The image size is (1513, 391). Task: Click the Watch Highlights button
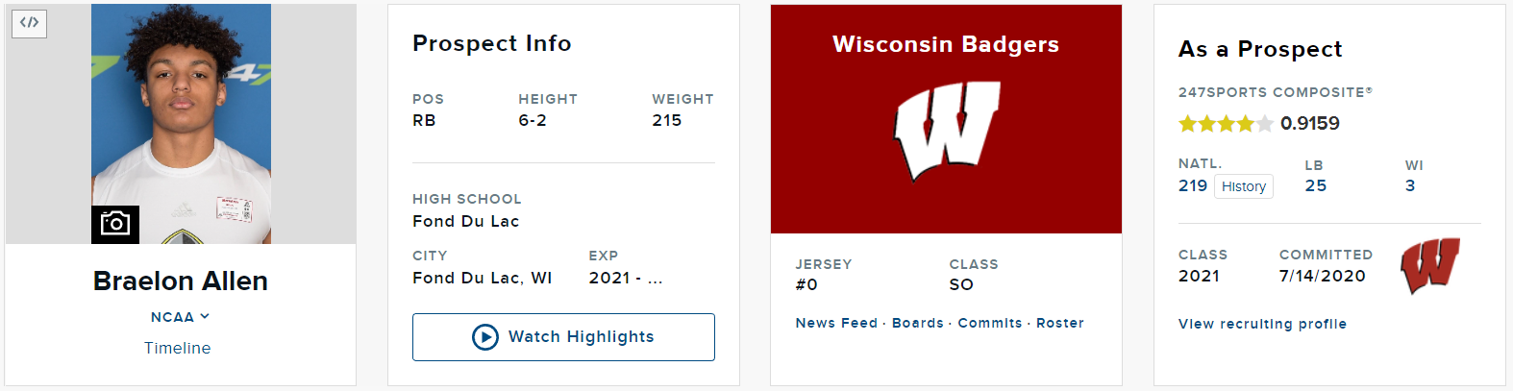(563, 337)
